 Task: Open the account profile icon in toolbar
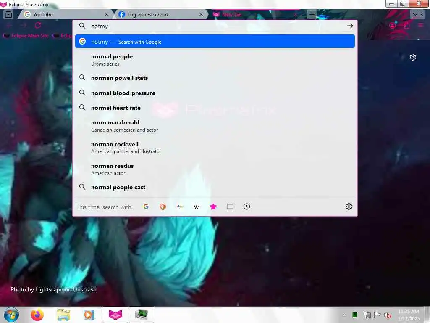tap(393, 25)
